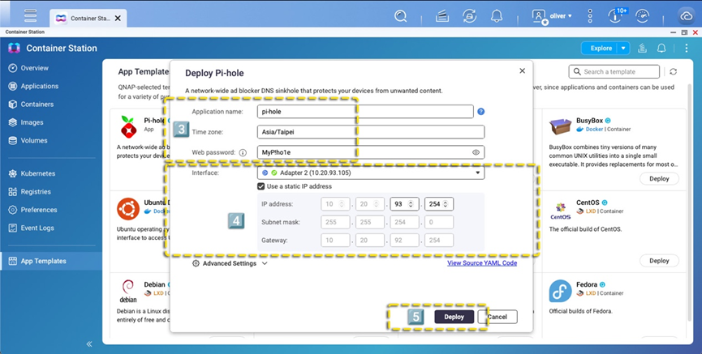This screenshot has height=354, width=702.
Task: Expand the Advanced Settings section
Action: click(x=230, y=263)
